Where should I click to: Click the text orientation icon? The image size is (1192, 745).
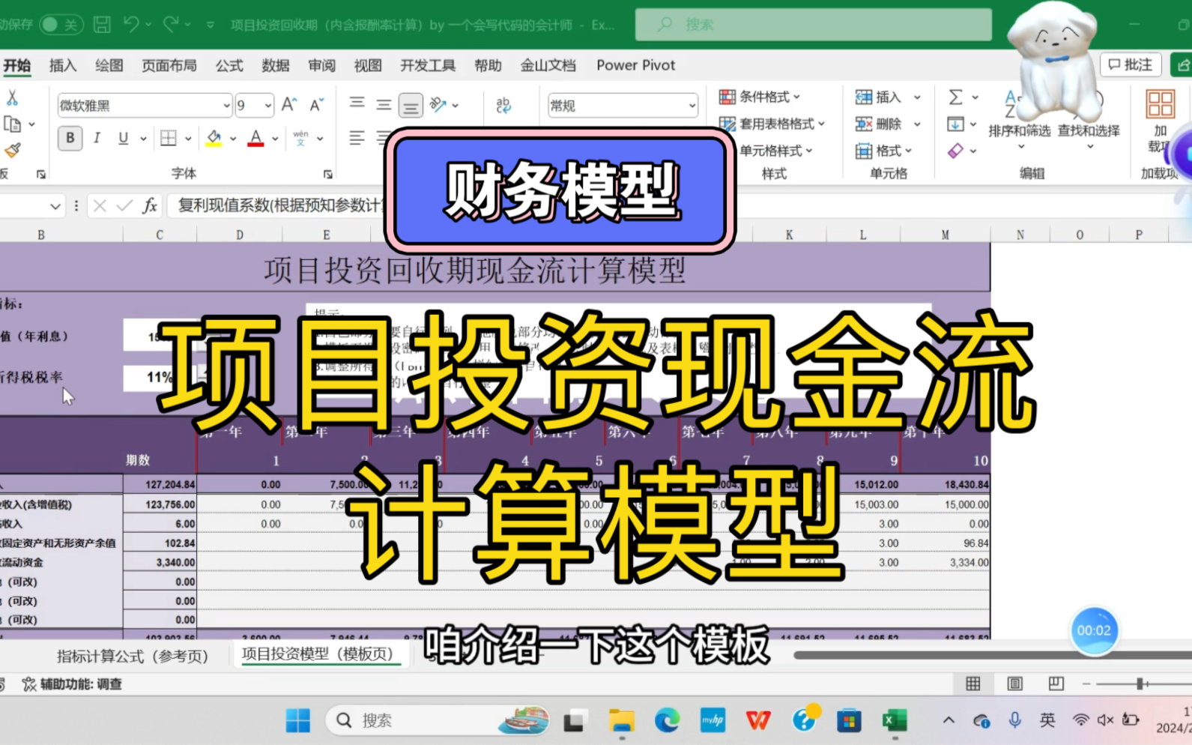click(x=438, y=105)
